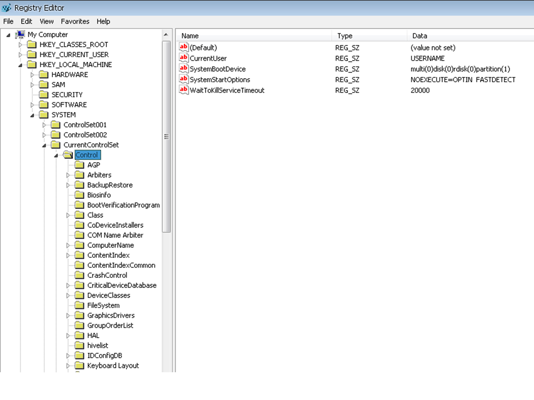The height and width of the screenshot is (400, 534).
Task: Select the BackupRestore key
Action: (110, 185)
